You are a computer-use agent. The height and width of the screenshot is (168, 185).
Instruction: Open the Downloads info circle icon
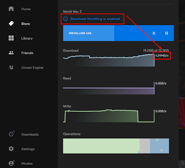[11, 134]
